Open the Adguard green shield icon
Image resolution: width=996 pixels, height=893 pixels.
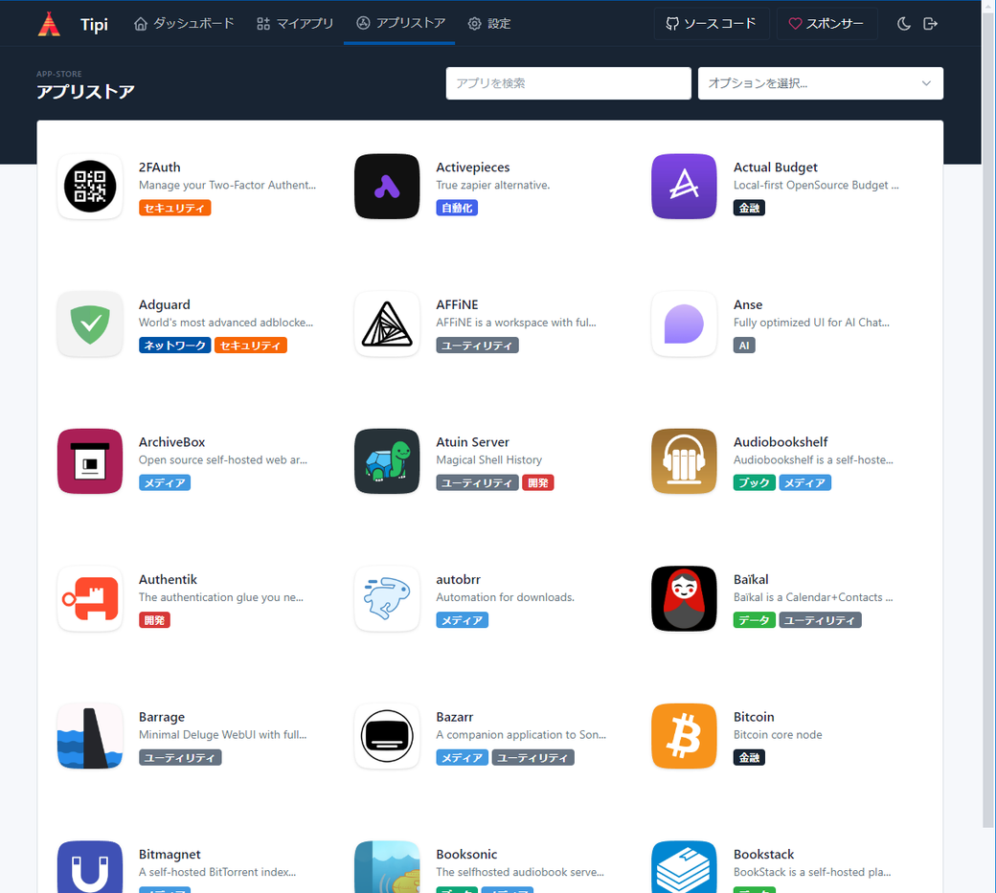click(x=90, y=324)
